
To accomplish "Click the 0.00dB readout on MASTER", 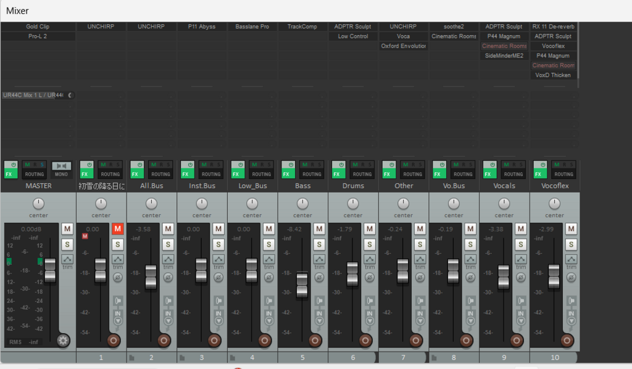I will [x=31, y=229].
